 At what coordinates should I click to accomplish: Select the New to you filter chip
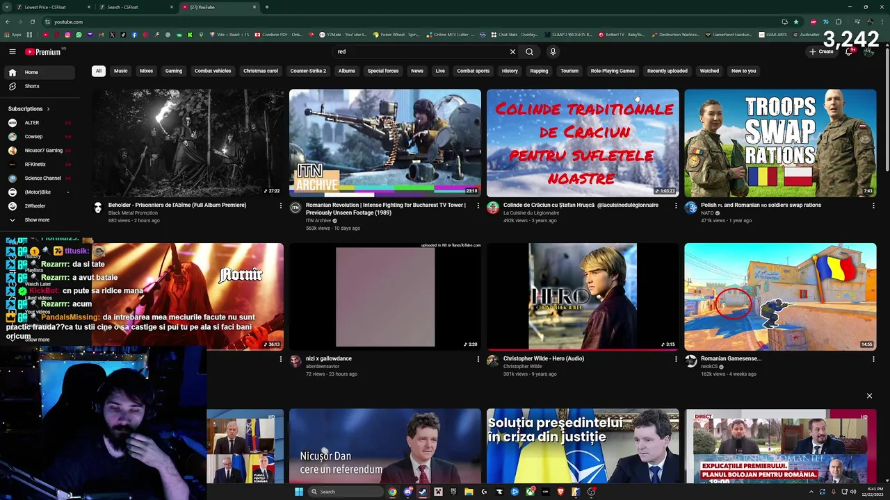pyautogui.click(x=743, y=71)
